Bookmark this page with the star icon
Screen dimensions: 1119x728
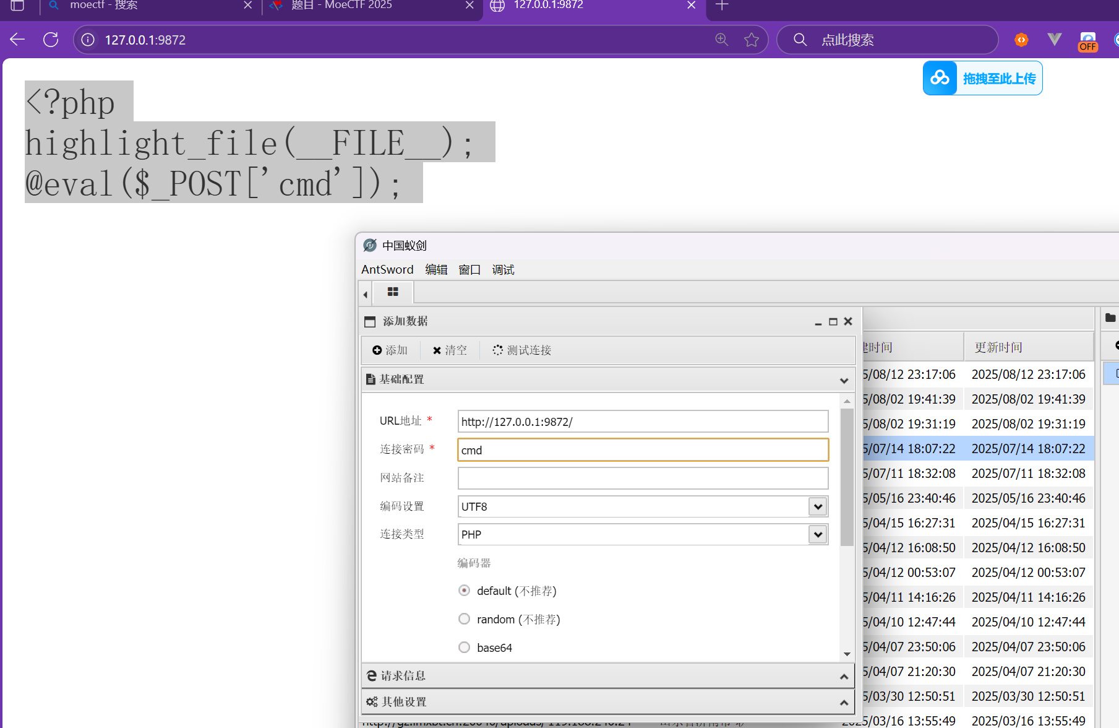752,40
